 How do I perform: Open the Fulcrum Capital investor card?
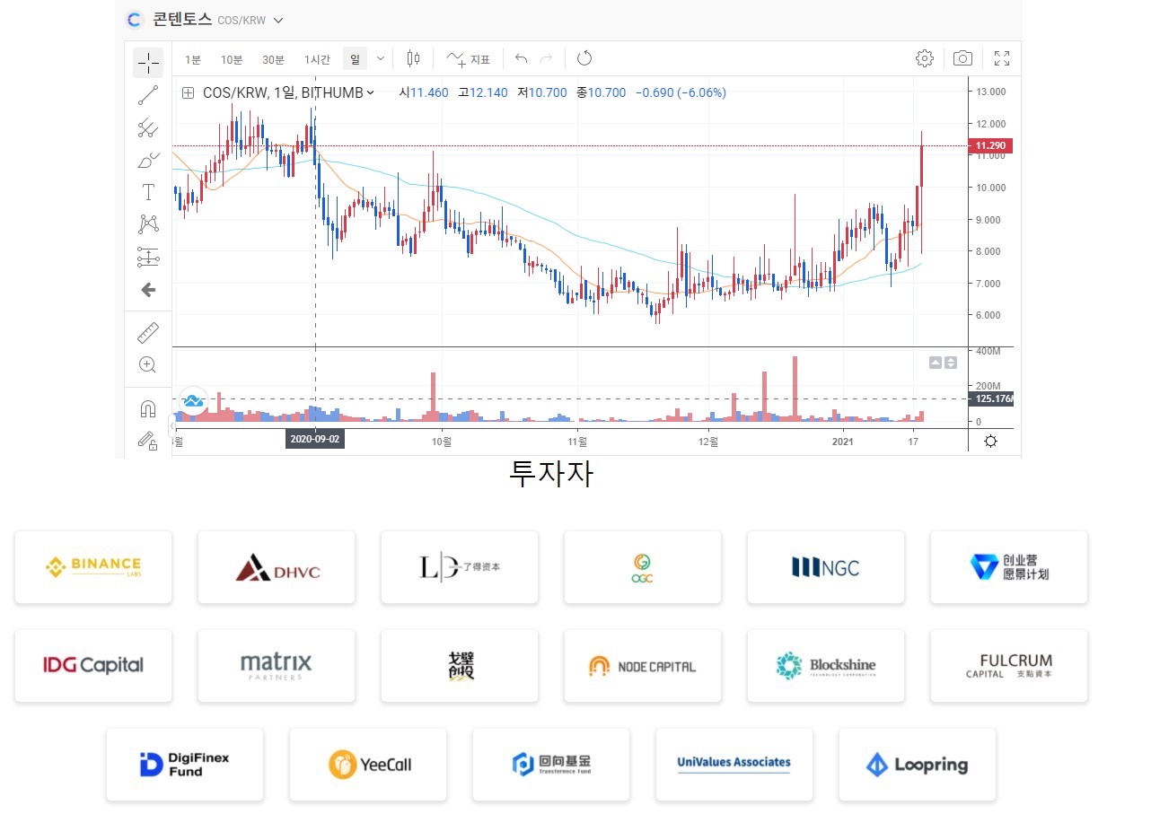coord(1009,666)
